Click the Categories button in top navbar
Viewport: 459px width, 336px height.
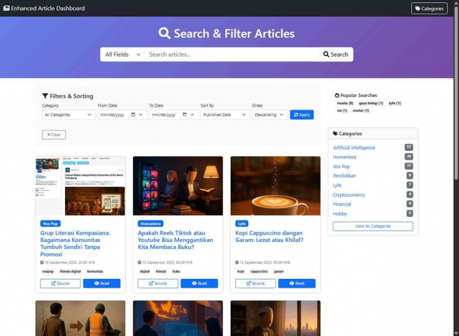[x=429, y=8]
